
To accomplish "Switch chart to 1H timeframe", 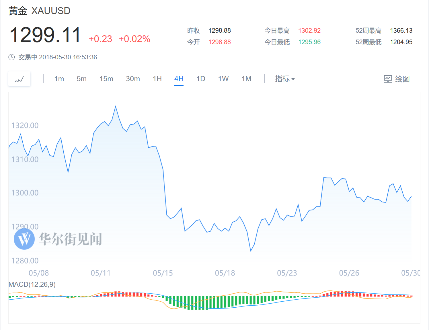I will point(157,79).
